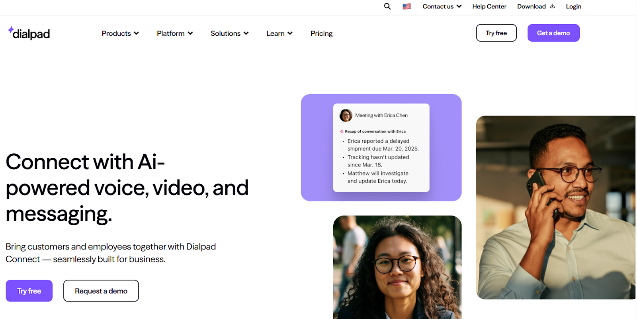The width and height of the screenshot is (637, 319).
Task: Expand the Learn menu chevron
Action: tap(290, 33)
